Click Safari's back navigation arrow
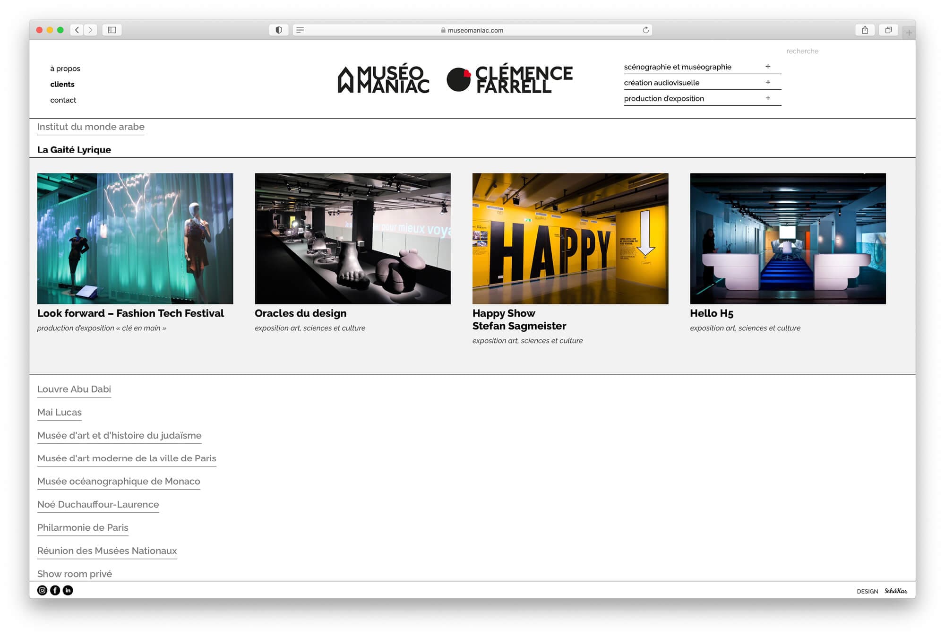This screenshot has height=638, width=945. [x=77, y=30]
